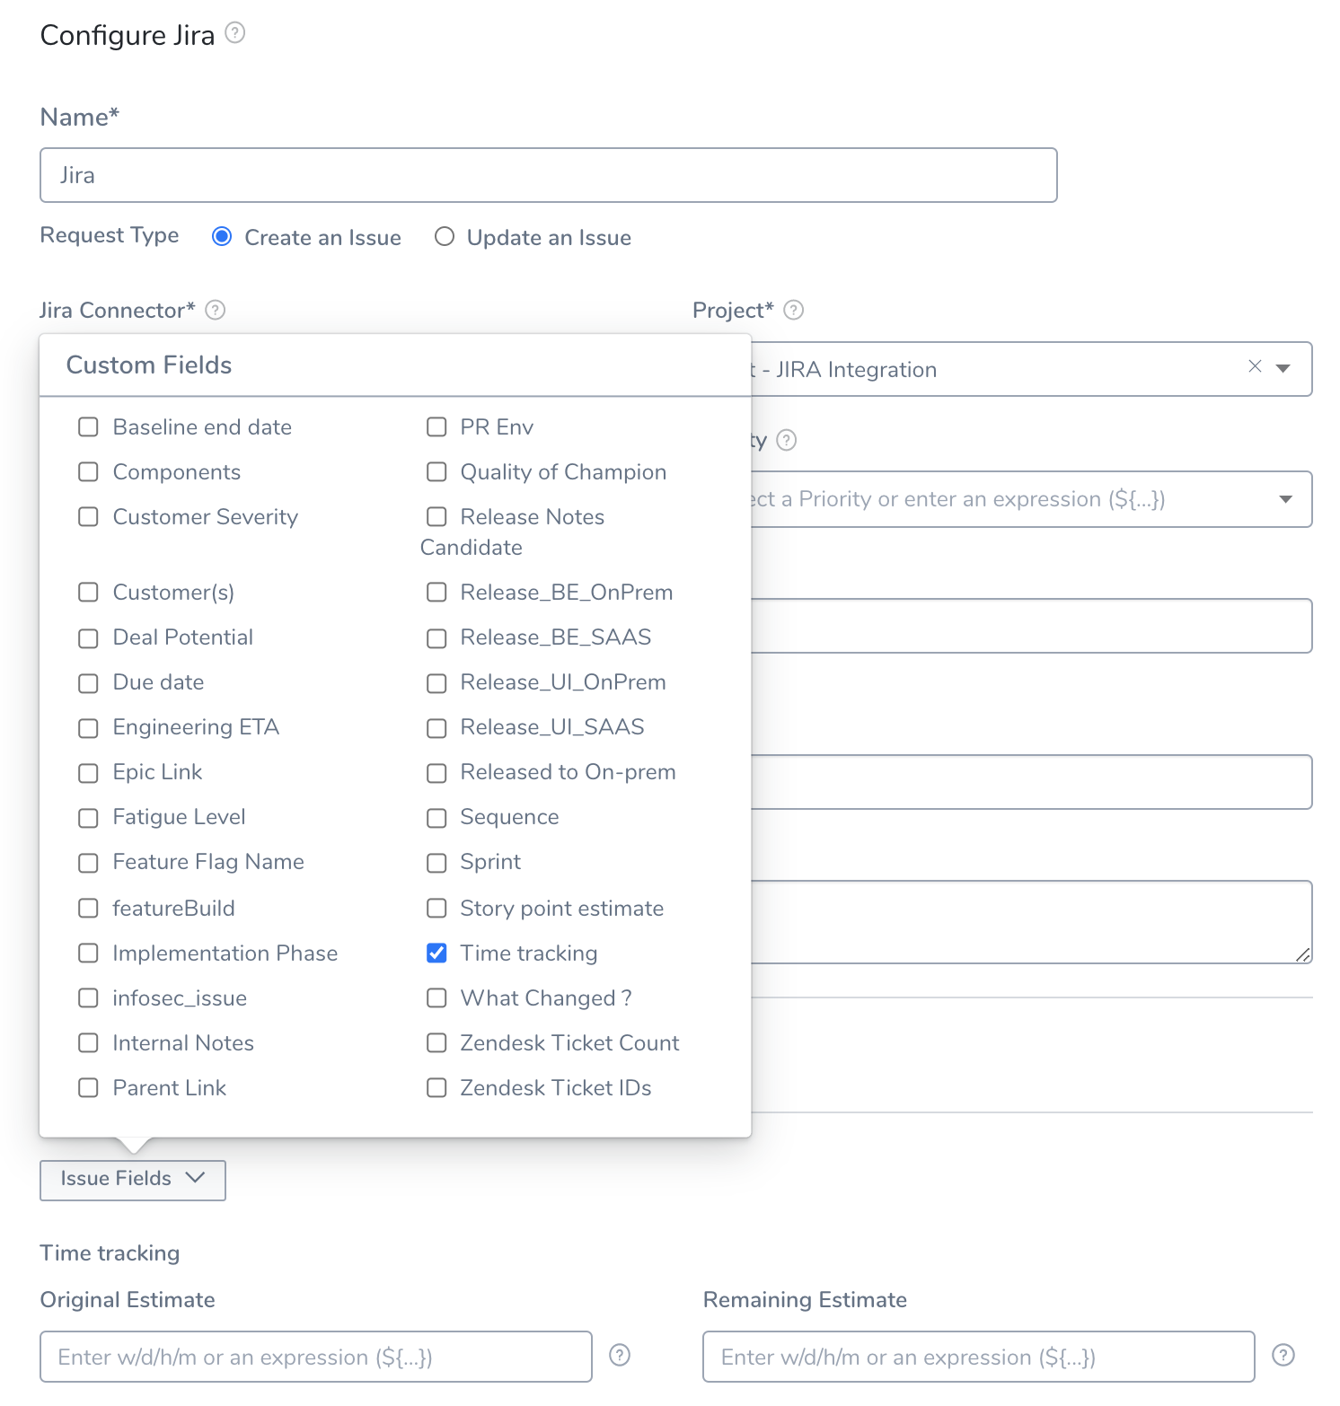Image resolution: width=1340 pixels, height=1406 pixels.
Task: Open the Priority field help icon
Action: pyautogui.click(x=787, y=440)
